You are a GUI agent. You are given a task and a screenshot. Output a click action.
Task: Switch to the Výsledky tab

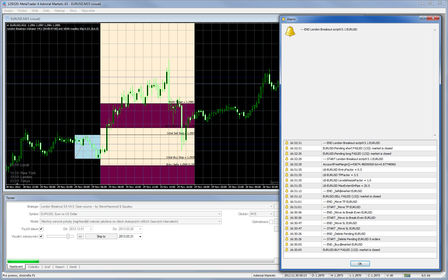coord(33,267)
